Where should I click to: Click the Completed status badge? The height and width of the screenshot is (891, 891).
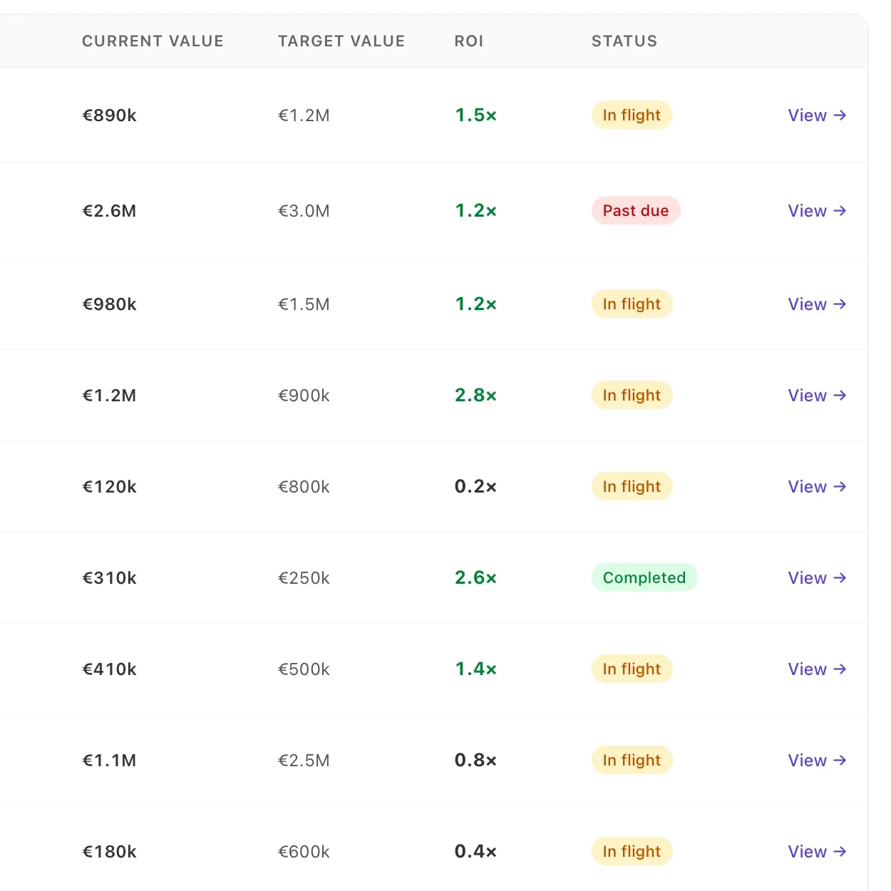coord(644,578)
